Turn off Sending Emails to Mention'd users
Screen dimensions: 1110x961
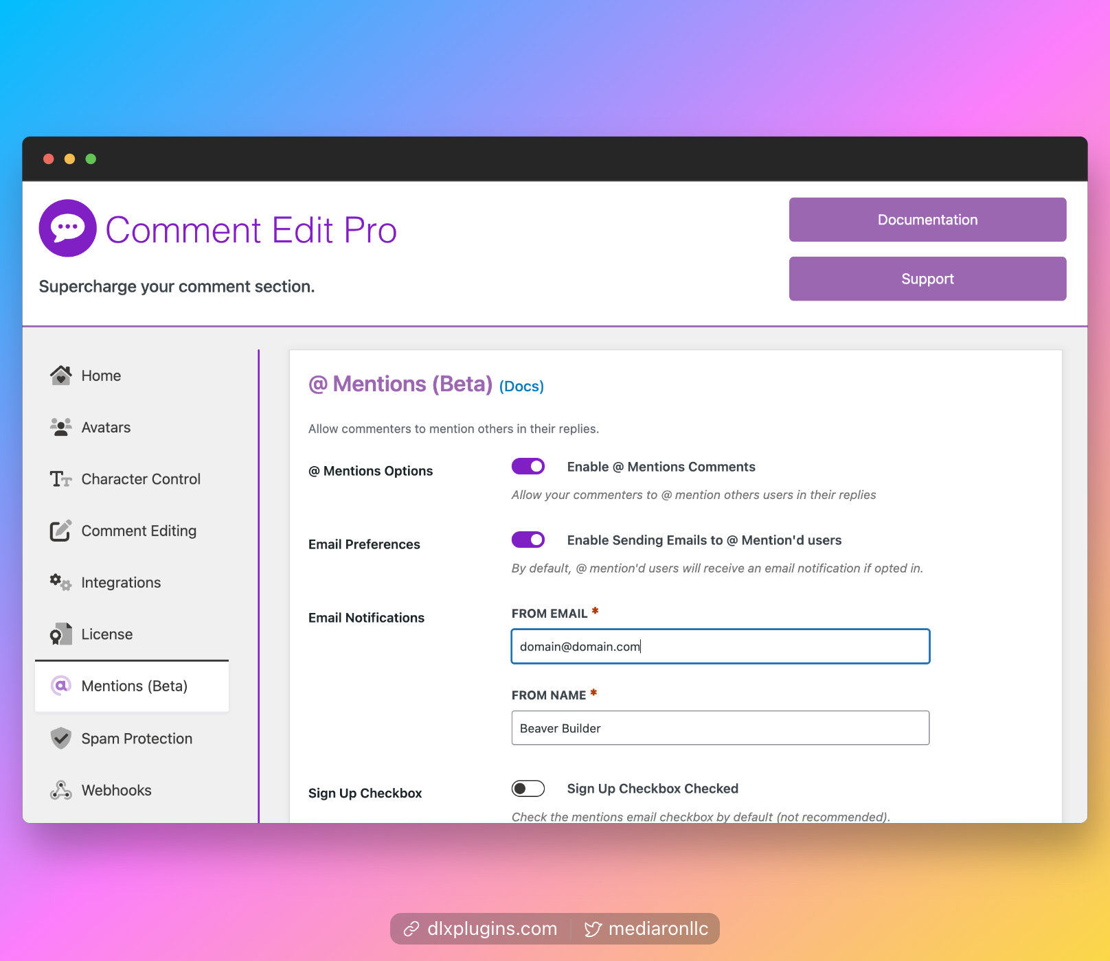528,540
